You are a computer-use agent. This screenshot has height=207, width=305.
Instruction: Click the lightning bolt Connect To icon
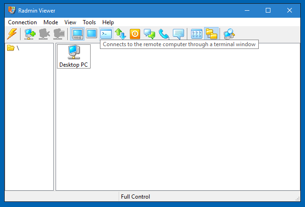tap(12, 34)
